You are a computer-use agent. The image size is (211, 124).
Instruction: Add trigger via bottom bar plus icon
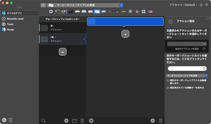click(66, 121)
